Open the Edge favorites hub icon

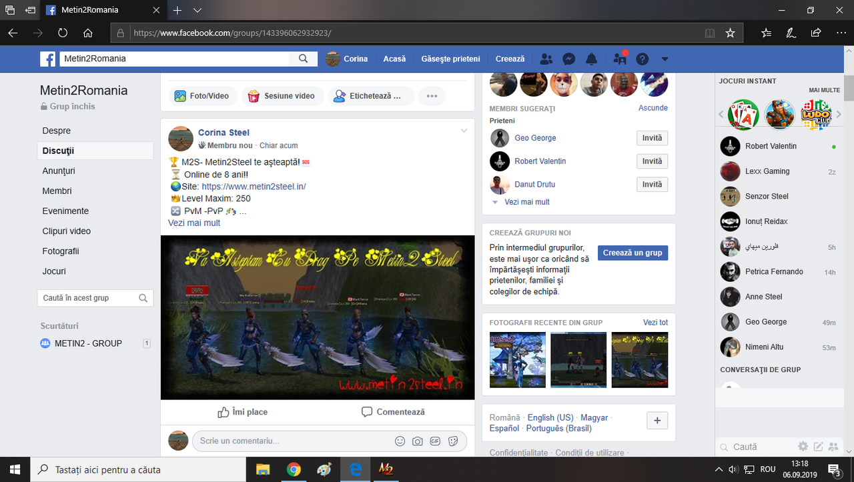[766, 33]
